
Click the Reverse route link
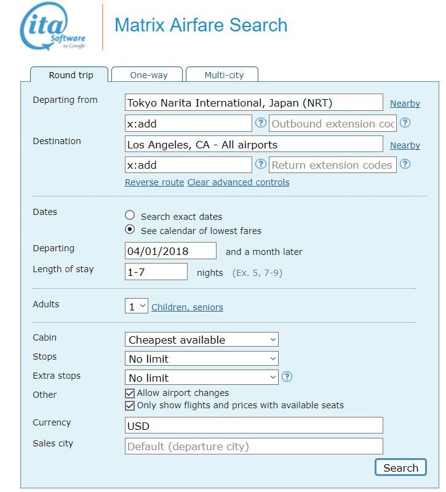click(154, 182)
